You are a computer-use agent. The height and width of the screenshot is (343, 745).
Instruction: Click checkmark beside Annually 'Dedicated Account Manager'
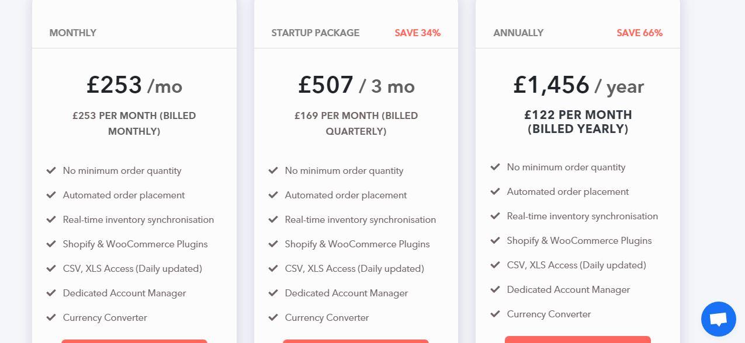495,289
